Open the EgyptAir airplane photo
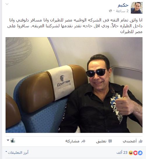Image resolution: width=146 pixels, height=159 pixels. (74, 85)
